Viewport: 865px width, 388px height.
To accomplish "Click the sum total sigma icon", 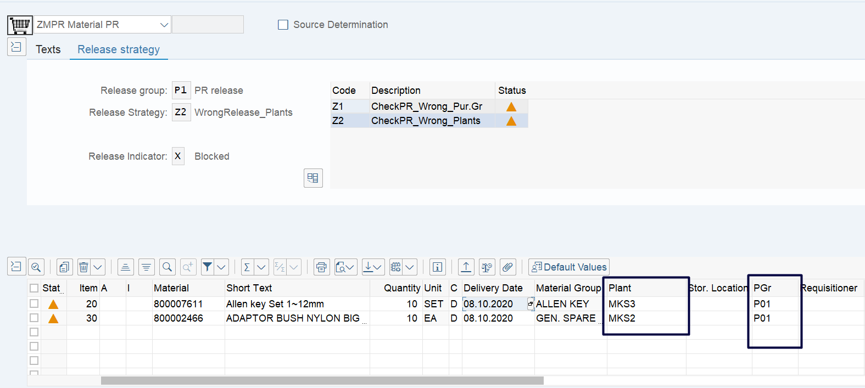I will [247, 267].
